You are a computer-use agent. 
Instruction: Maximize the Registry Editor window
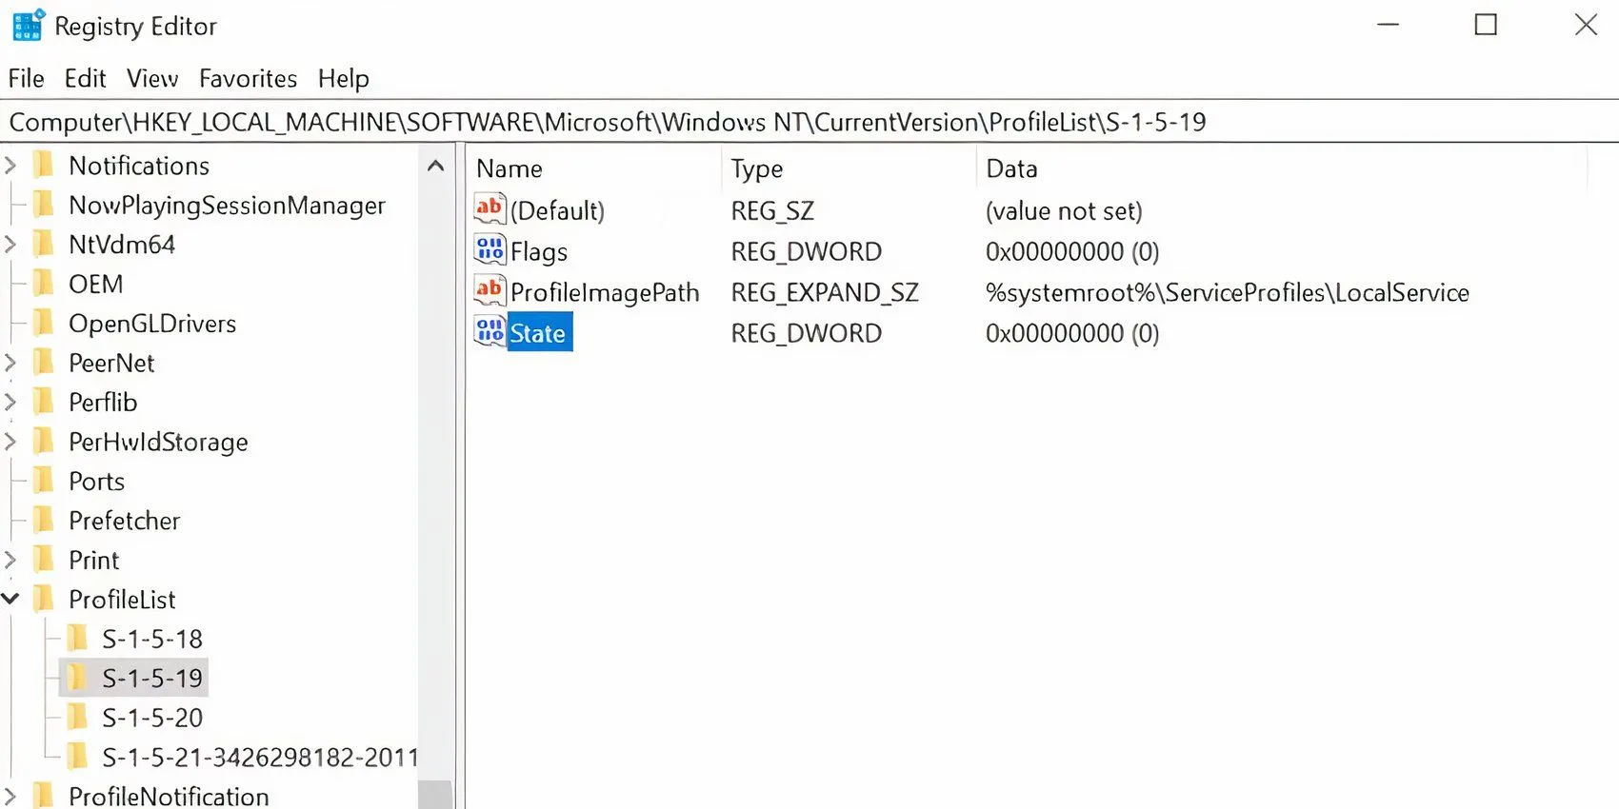click(1486, 25)
